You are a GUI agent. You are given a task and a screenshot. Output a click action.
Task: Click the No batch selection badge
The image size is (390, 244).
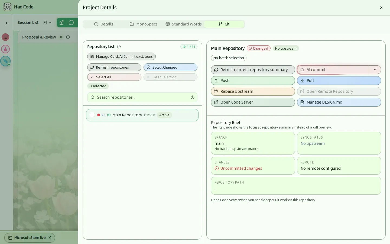pos(229,58)
